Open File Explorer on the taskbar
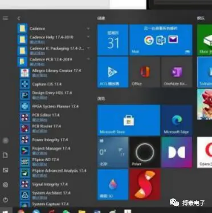The image size is (212, 213). tap(81, 211)
